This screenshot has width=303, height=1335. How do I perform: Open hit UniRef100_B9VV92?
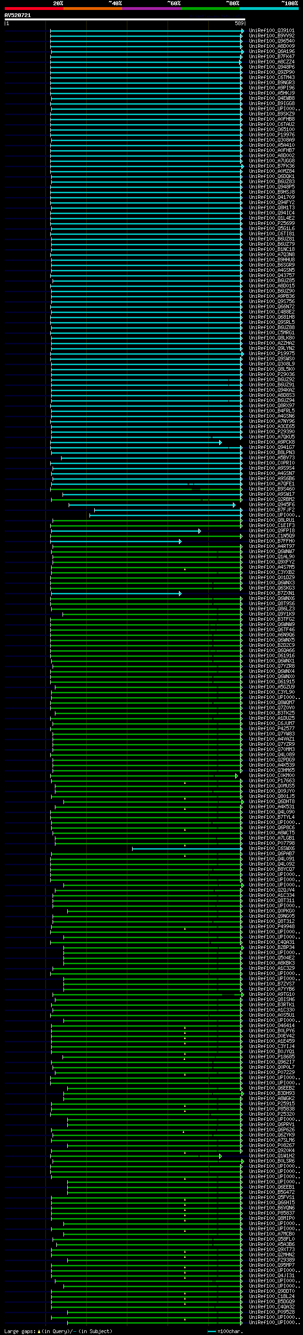(x=272, y=36)
